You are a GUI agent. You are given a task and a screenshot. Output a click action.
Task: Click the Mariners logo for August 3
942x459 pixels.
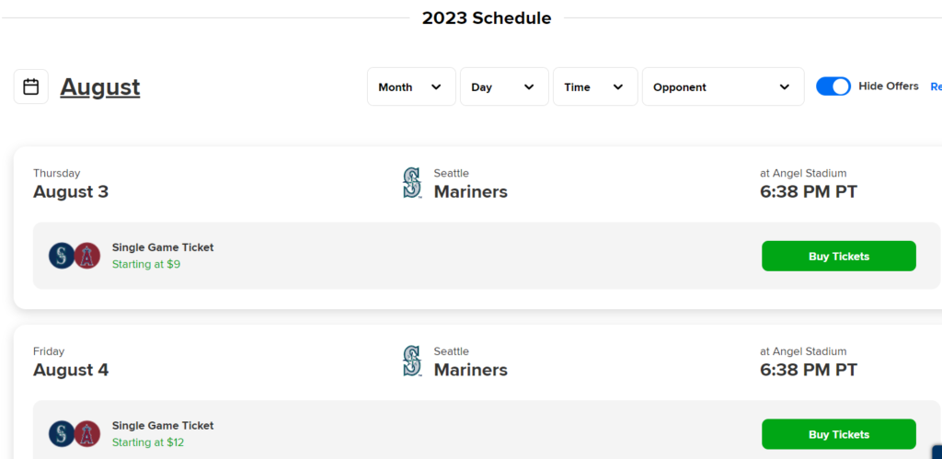point(411,182)
